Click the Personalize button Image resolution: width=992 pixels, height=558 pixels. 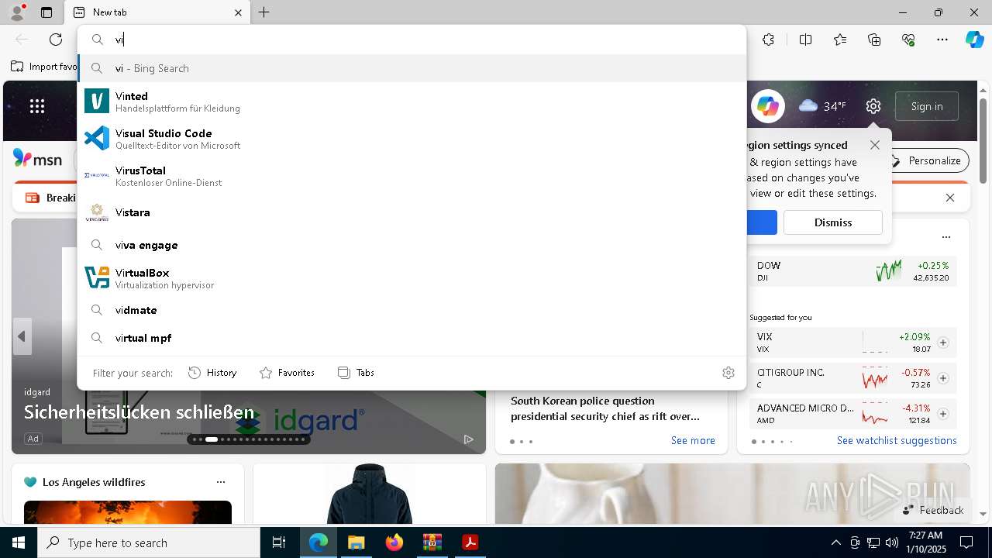click(x=927, y=160)
